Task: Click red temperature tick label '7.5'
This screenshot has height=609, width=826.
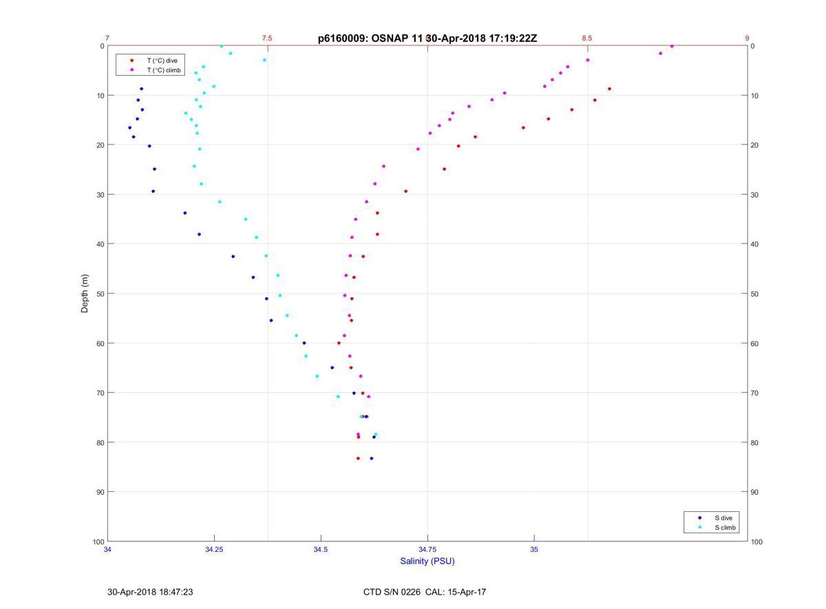Action: [267, 39]
